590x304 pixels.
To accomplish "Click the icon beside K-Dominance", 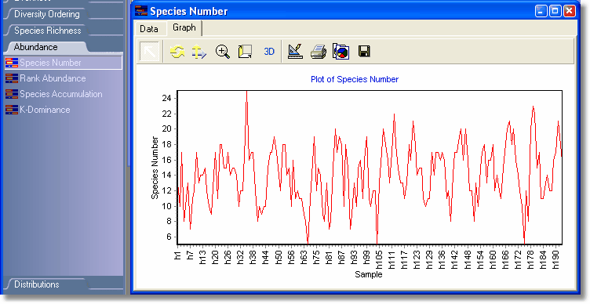I will pyautogui.click(x=12, y=110).
